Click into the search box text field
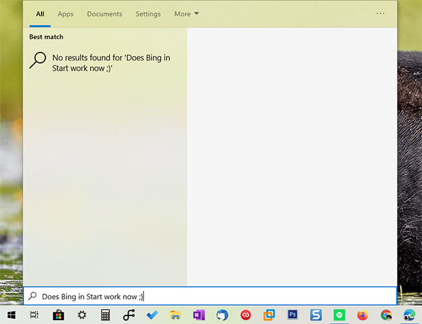The image size is (422, 324). pos(210,296)
